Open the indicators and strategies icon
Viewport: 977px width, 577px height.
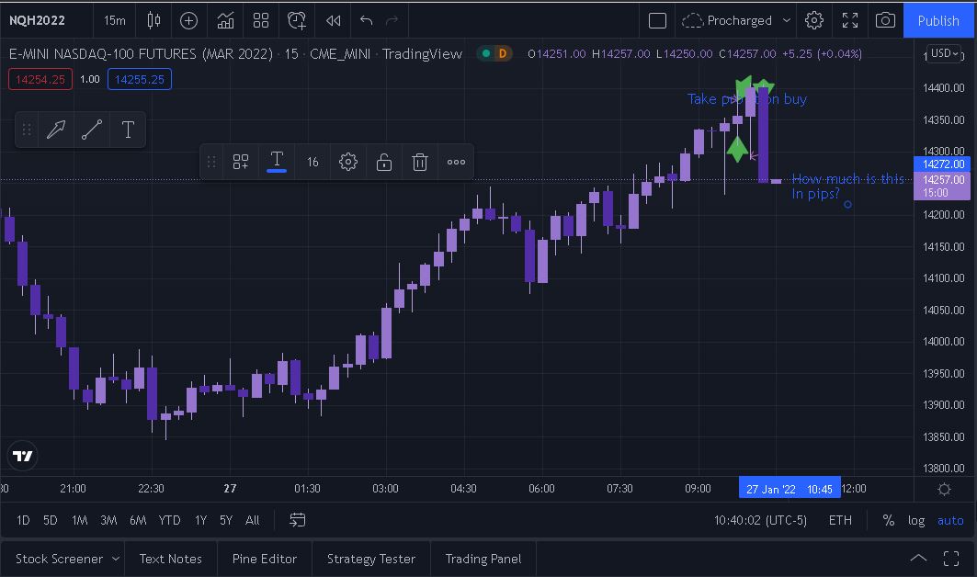(225, 20)
